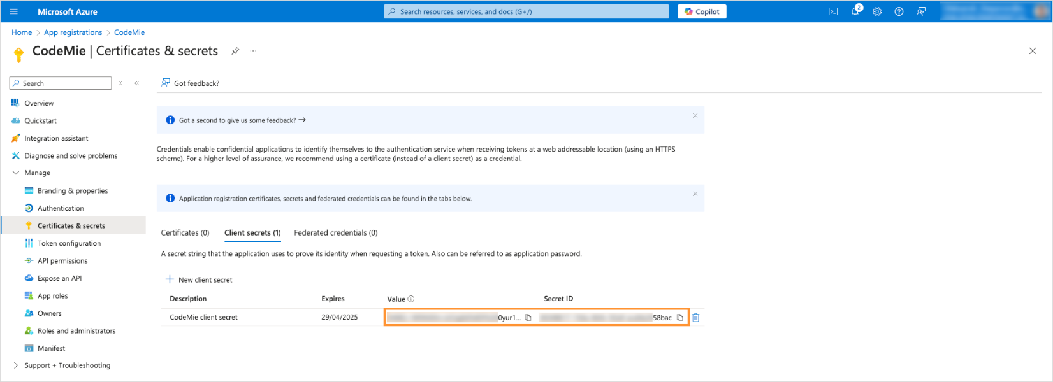This screenshot has width=1053, height=382.
Task: Open portal settings gear
Action: tap(877, 11)
